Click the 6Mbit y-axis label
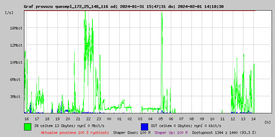Image resolution: width=275 pixels, height=137 pixels. point(15,79)
